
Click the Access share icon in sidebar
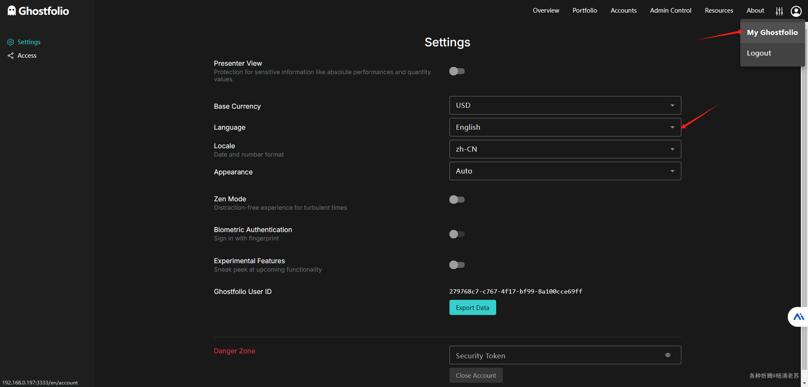point(11,56)
